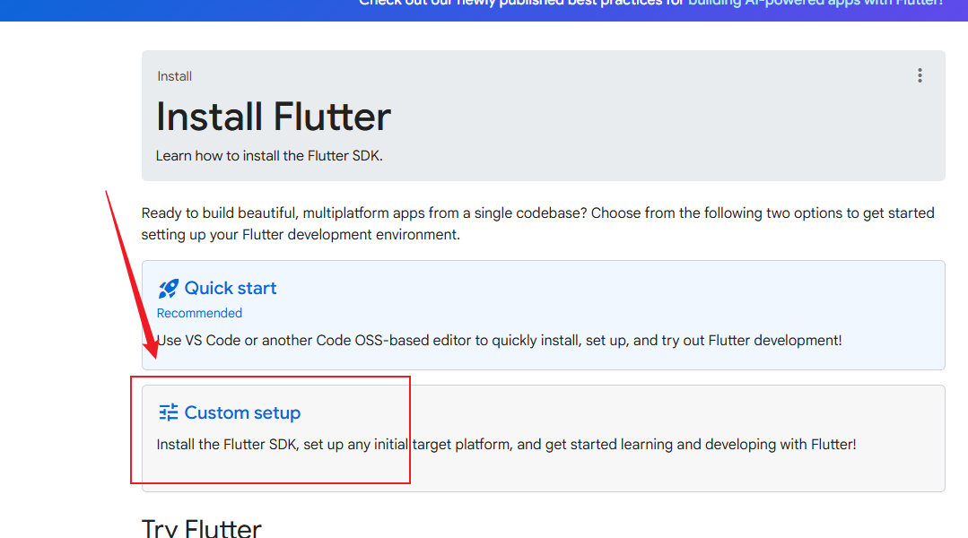Open the three-dot page options menu
This screenshot has height=538, width=968.
920,76
